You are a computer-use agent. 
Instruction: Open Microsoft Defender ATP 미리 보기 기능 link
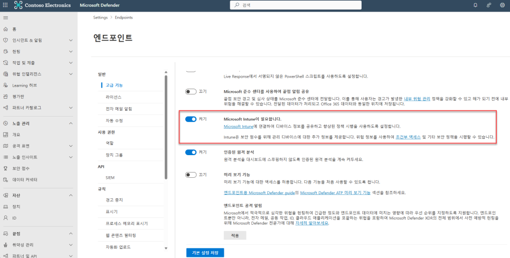click(x=335, y=193)
